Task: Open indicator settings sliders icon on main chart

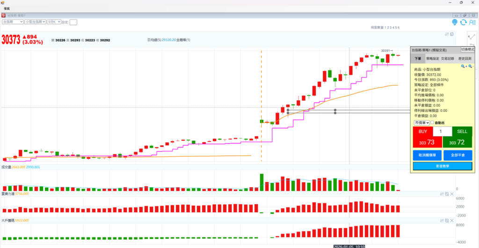Action: point(446,34)
